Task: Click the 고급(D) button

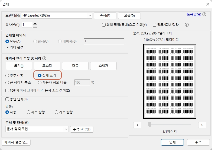Action: pos(129,16)
